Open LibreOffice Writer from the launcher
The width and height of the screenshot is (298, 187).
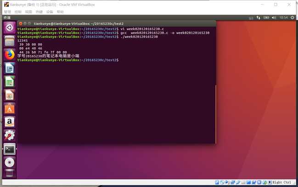(x=9, y=68)
